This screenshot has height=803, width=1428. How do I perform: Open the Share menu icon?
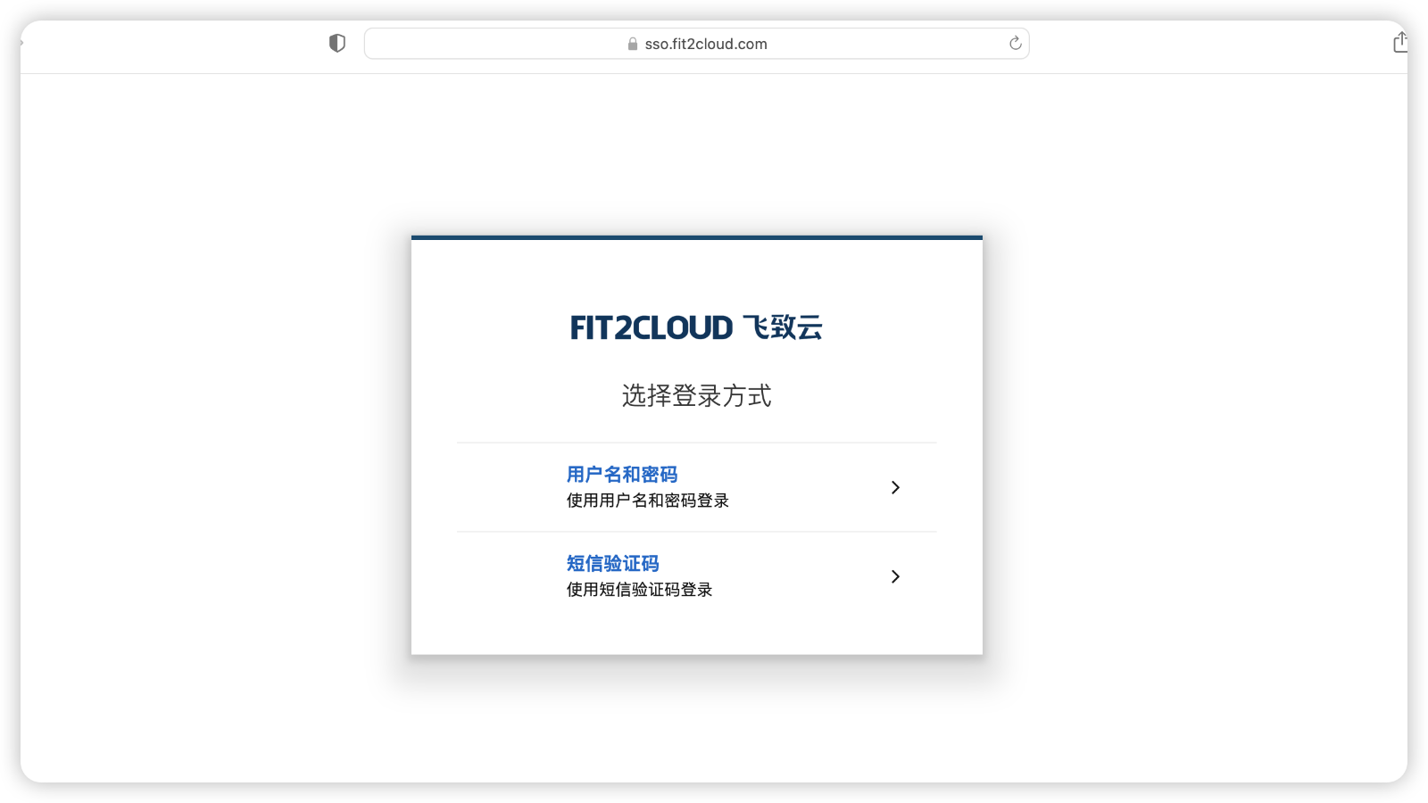pyautogui.click(x=1400, y=42)
